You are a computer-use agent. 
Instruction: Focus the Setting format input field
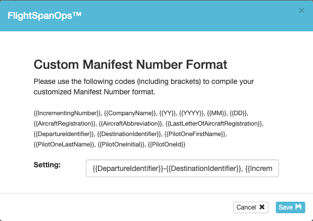pos(182,168)
